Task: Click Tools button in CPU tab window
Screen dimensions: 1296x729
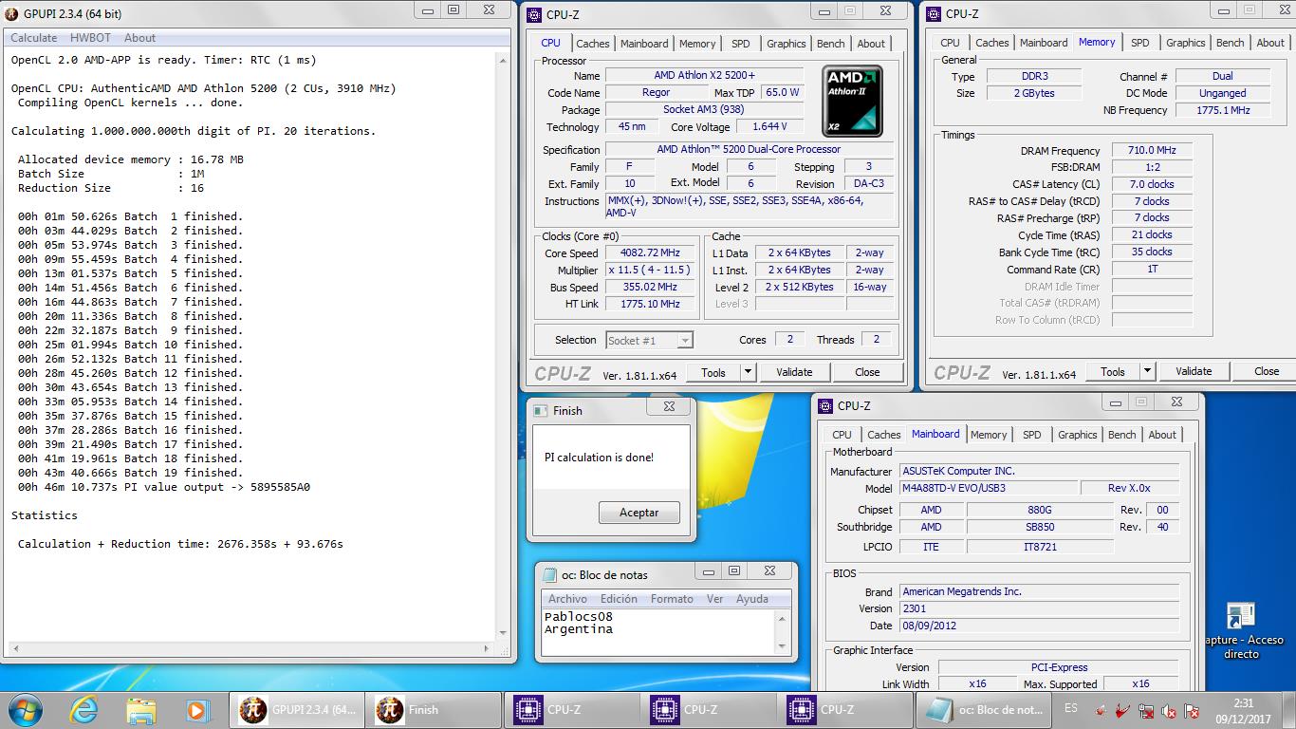Action: coord(713,372)
